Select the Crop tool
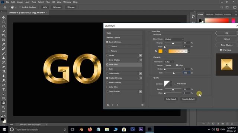238x133 pixels. tap(3, 35)
